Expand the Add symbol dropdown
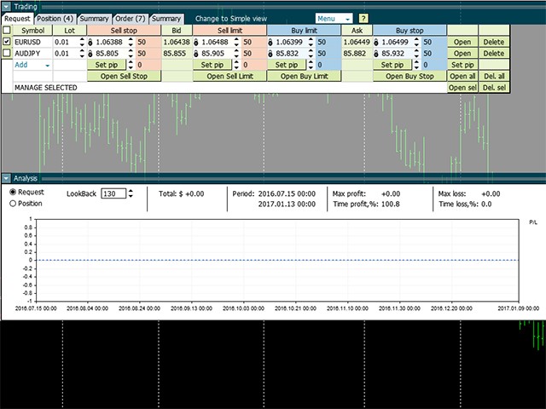Screen dimensions: 546x409 (46, 65)
